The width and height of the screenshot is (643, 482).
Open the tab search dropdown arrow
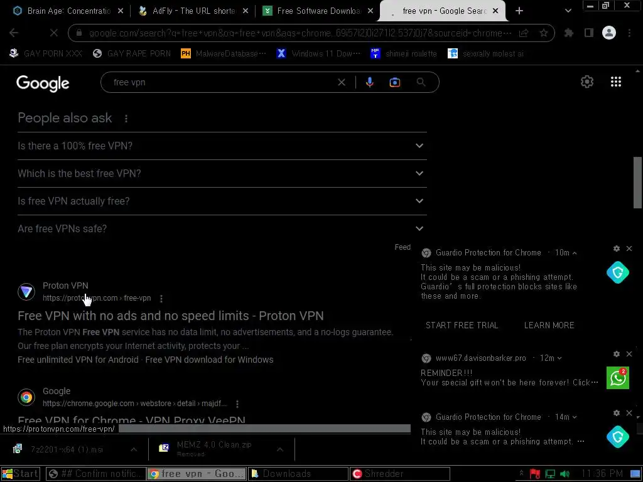click(x=568, y=11)
